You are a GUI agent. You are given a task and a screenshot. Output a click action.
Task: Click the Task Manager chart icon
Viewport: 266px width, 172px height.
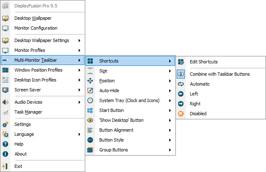click(5, 112)
